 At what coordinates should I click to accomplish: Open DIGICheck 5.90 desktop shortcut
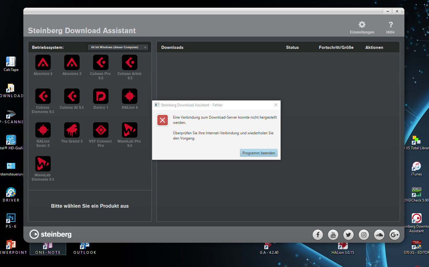(416, 195)
